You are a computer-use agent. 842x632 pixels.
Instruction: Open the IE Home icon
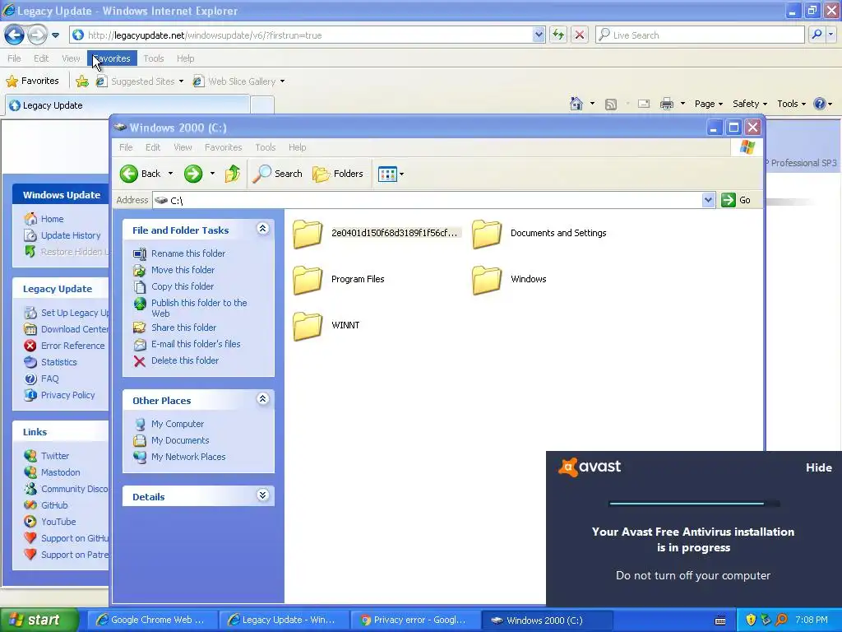(x=576, y=103)
